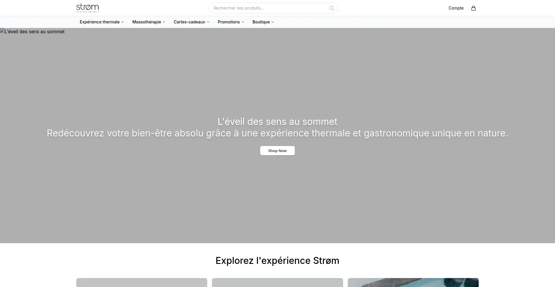Screen dimensions: 555x287
Task: Click the Redécouvrez votre bien-être hero subtitle
Action: point(277,133)
